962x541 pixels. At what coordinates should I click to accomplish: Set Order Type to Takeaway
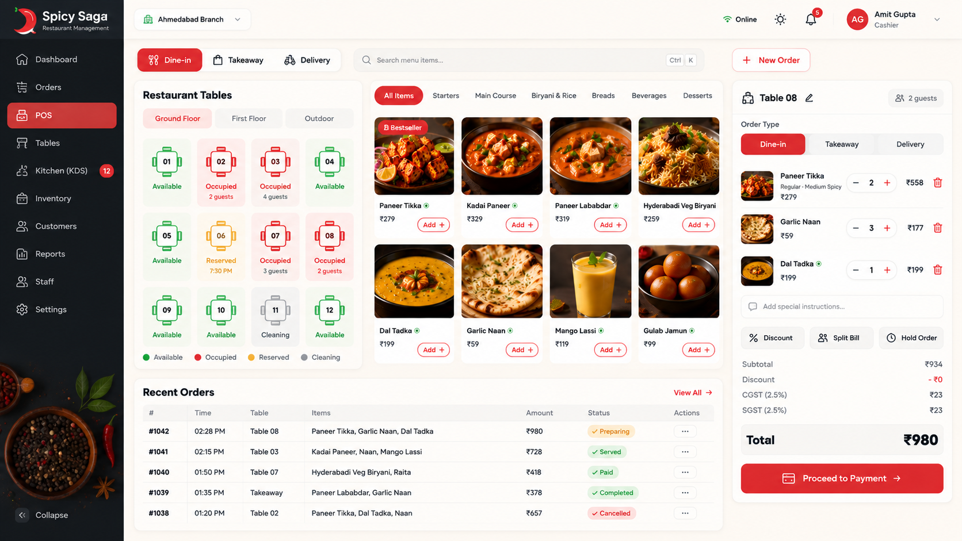click(842, 144)
